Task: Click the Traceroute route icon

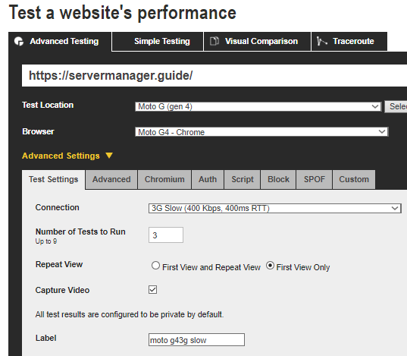Action: [321, 41]
